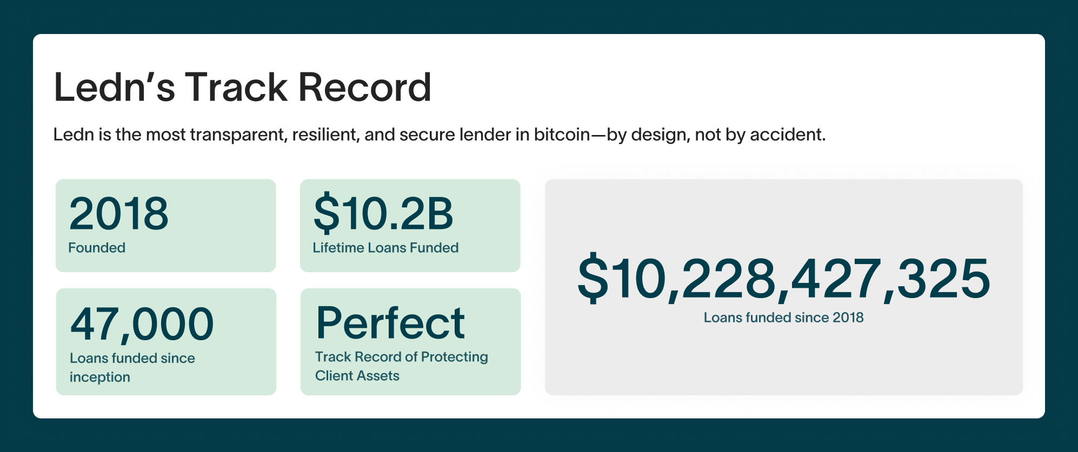Click the $10.2B figure
This screenshot has width=1078, height=452.
point(383,213)
